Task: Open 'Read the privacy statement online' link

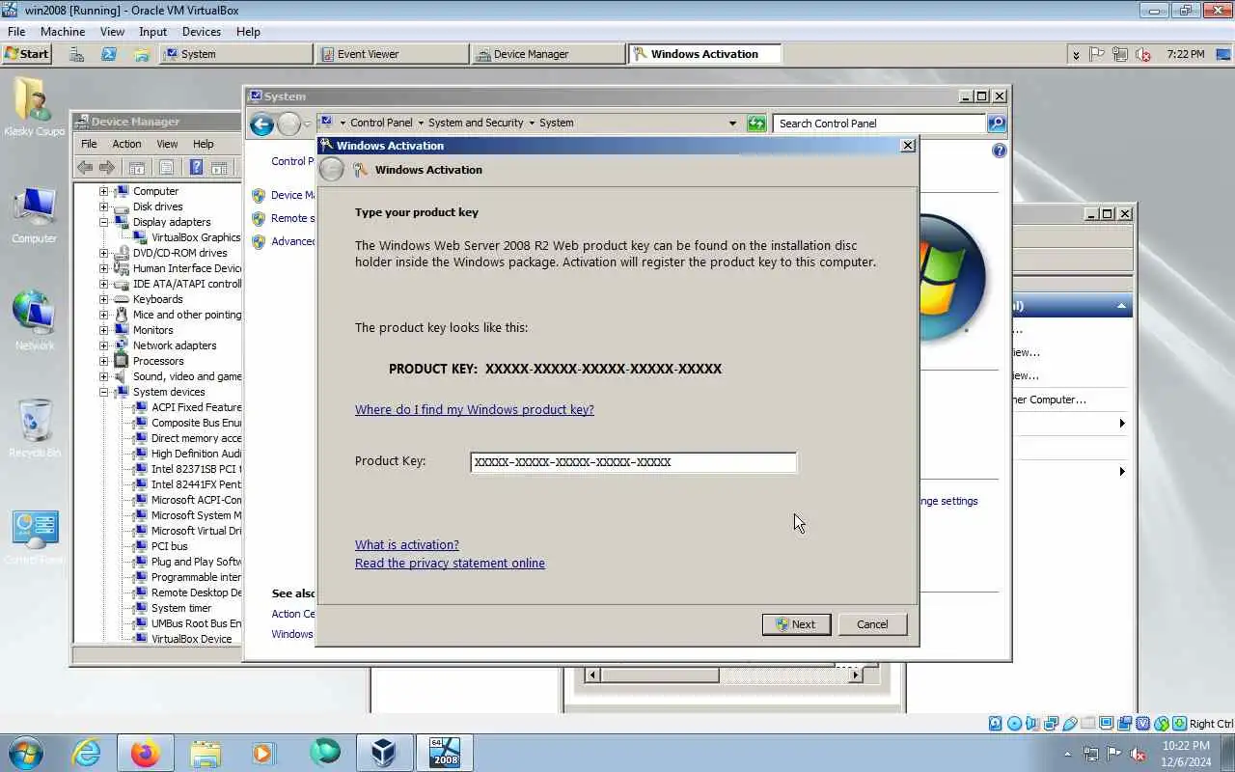Action: coord(450,563)
